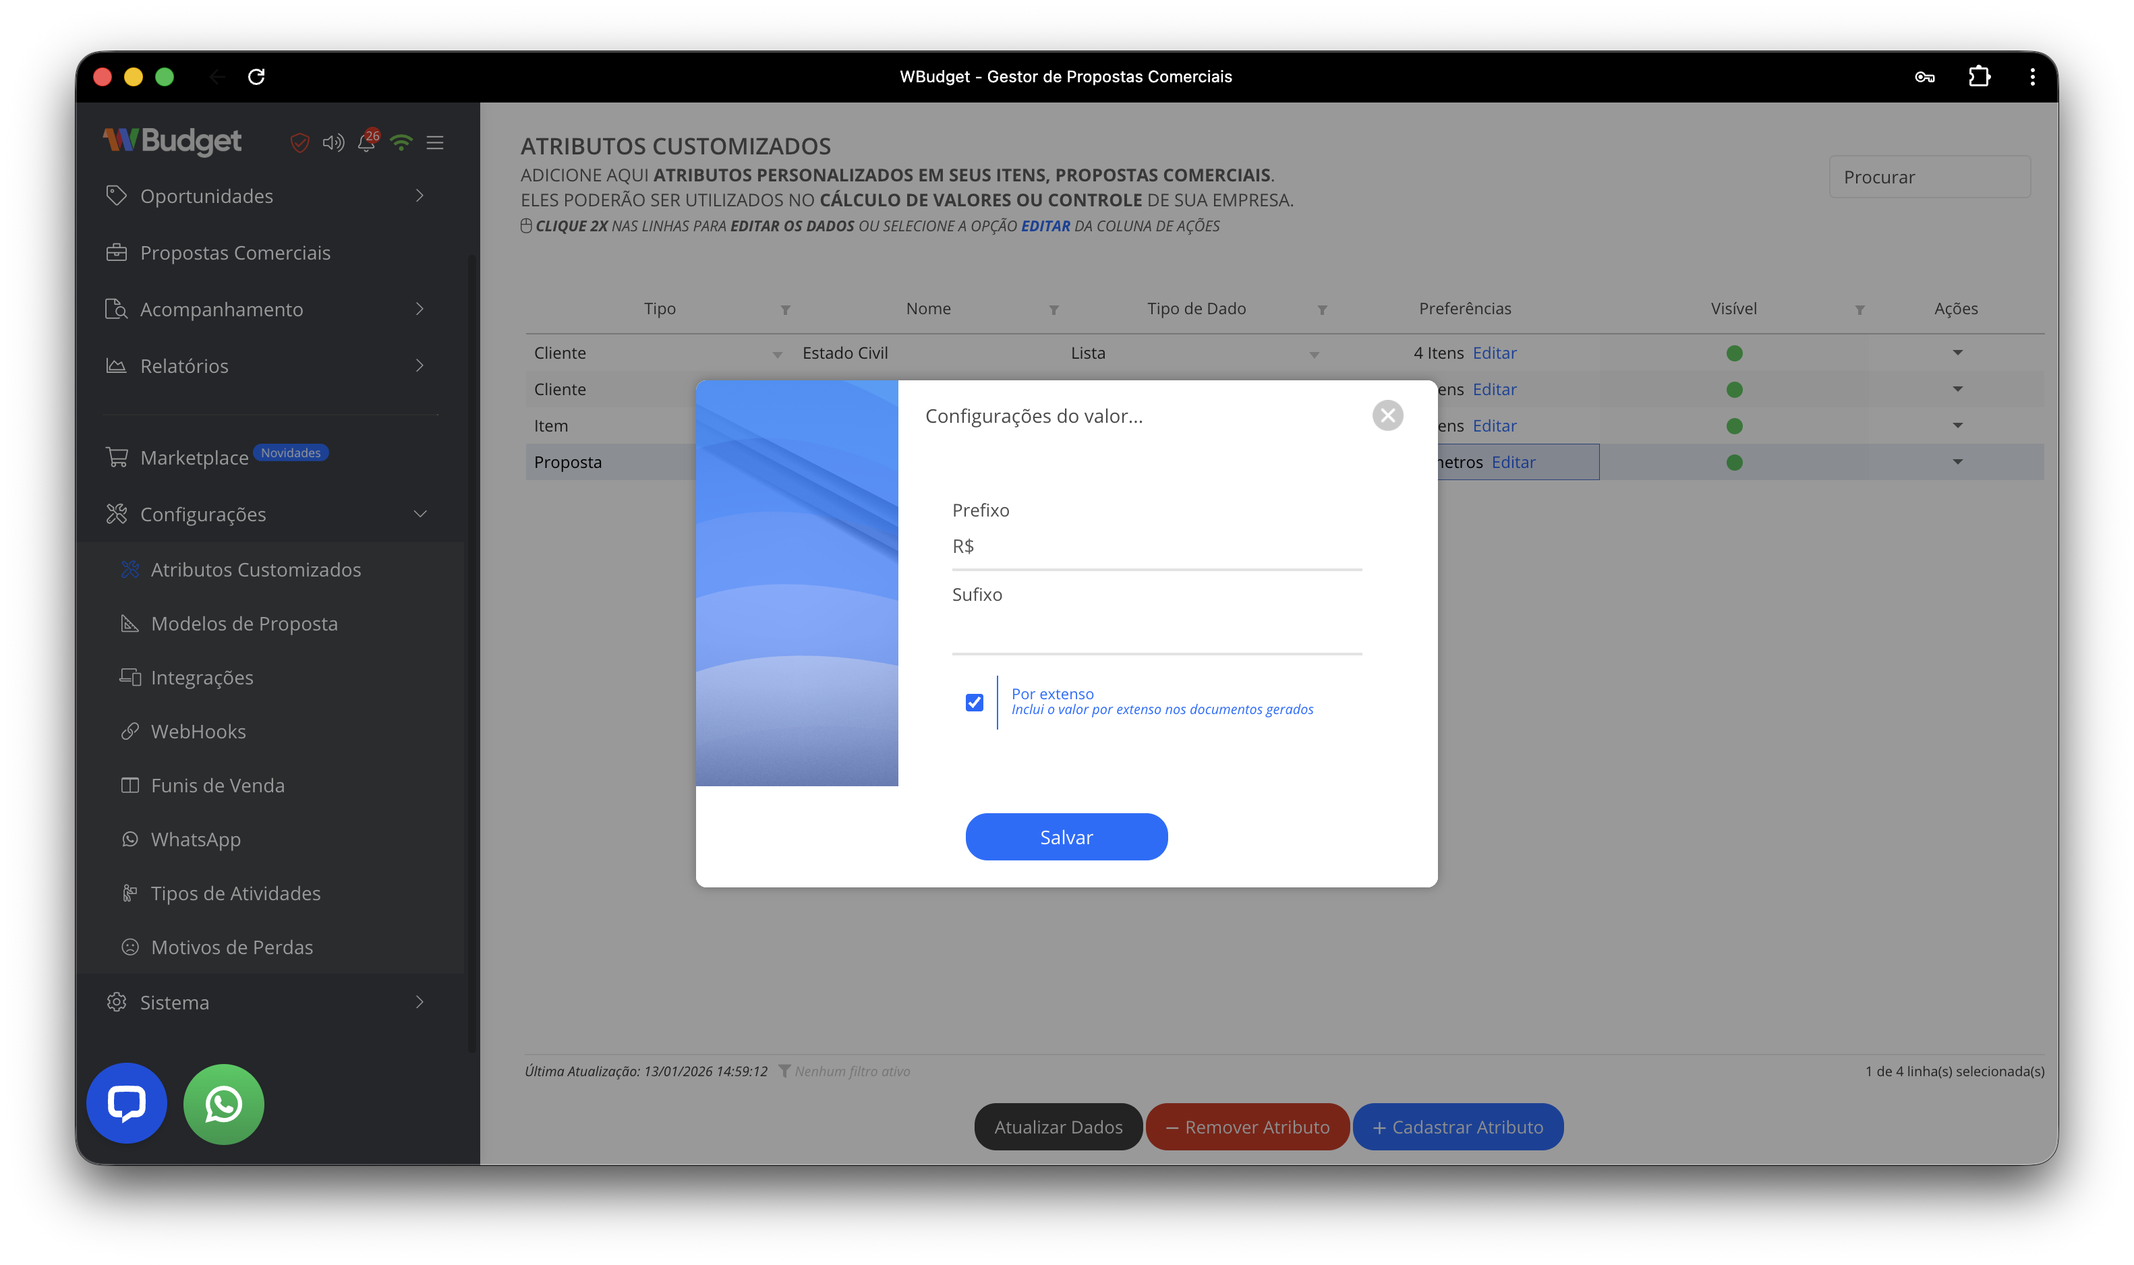2134x1265 pixels.
Task: Close the Configurações do valor dialog
Action: 1387,415
